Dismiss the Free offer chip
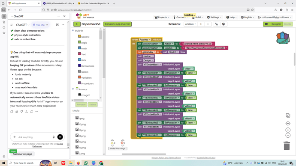The image size is (296, 166). coord(47,25)
